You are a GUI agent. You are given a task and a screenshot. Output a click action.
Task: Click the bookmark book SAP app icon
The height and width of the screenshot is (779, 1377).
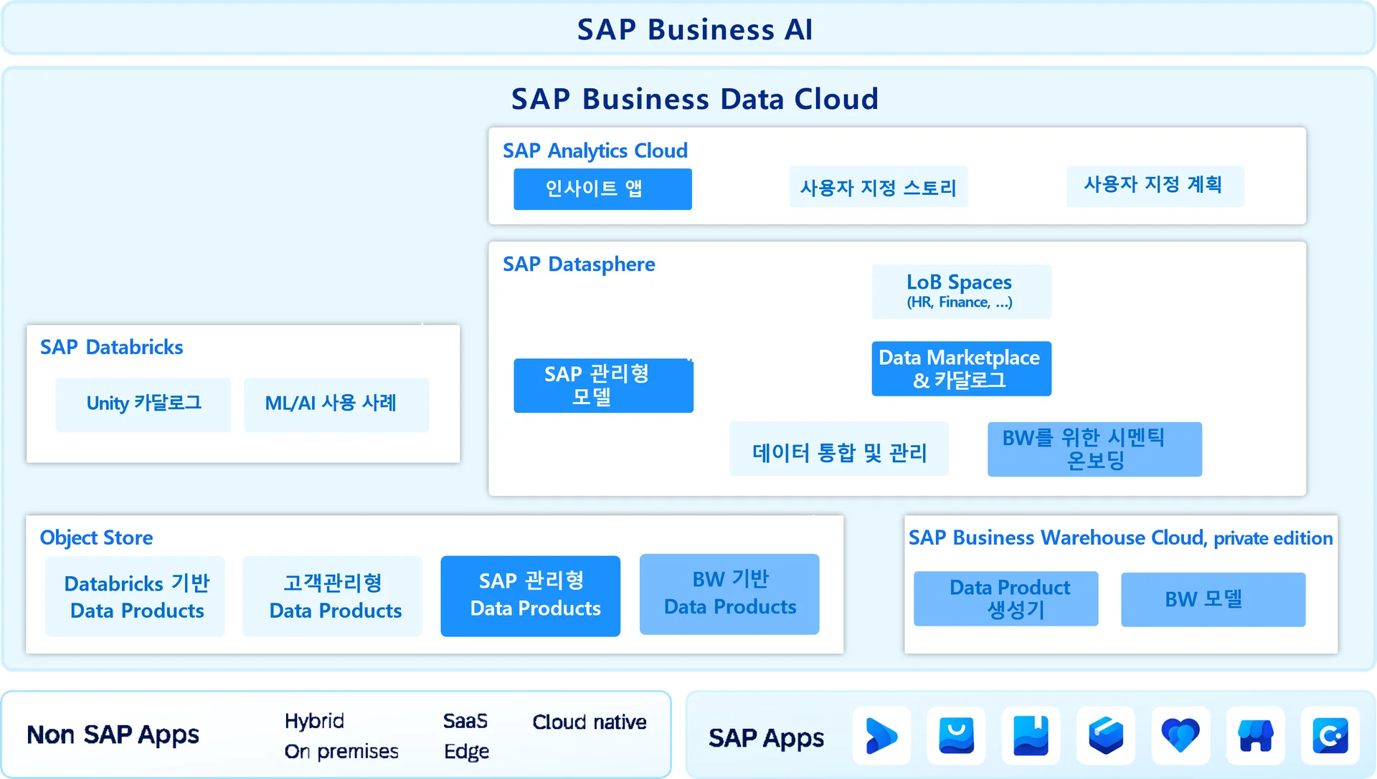tap(1031, 736)
